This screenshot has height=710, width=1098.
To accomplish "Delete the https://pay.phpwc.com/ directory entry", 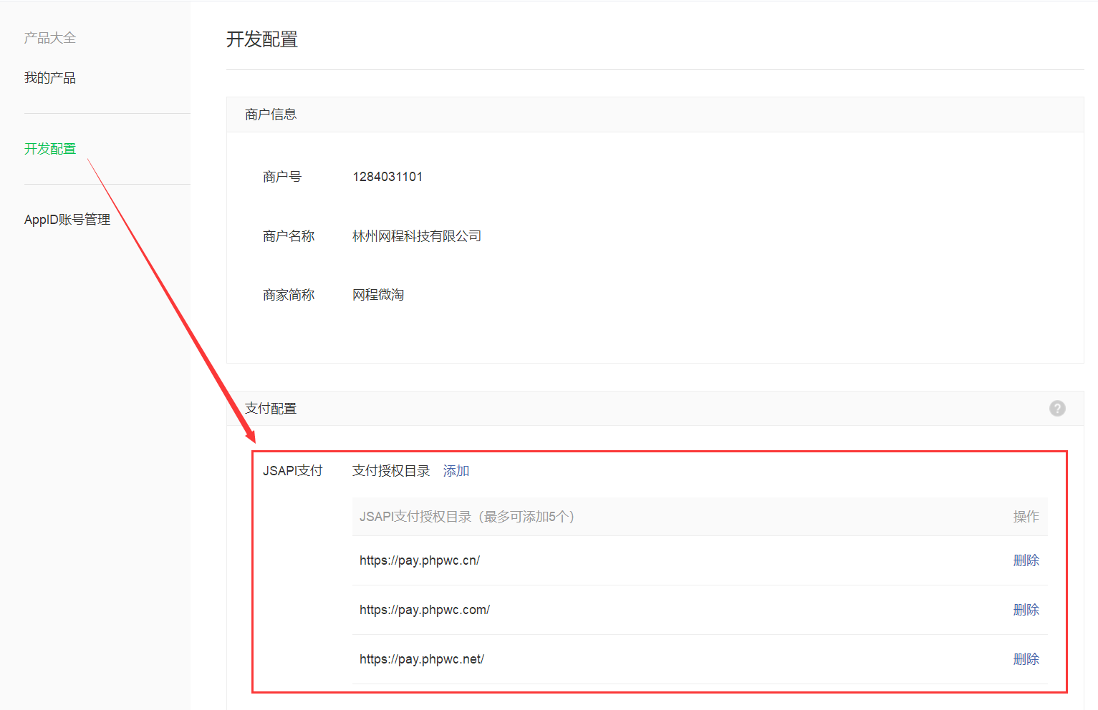I will click(x=1026, y=610).
